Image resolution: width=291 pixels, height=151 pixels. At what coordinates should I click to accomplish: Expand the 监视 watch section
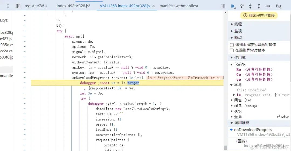coord(232,31)
